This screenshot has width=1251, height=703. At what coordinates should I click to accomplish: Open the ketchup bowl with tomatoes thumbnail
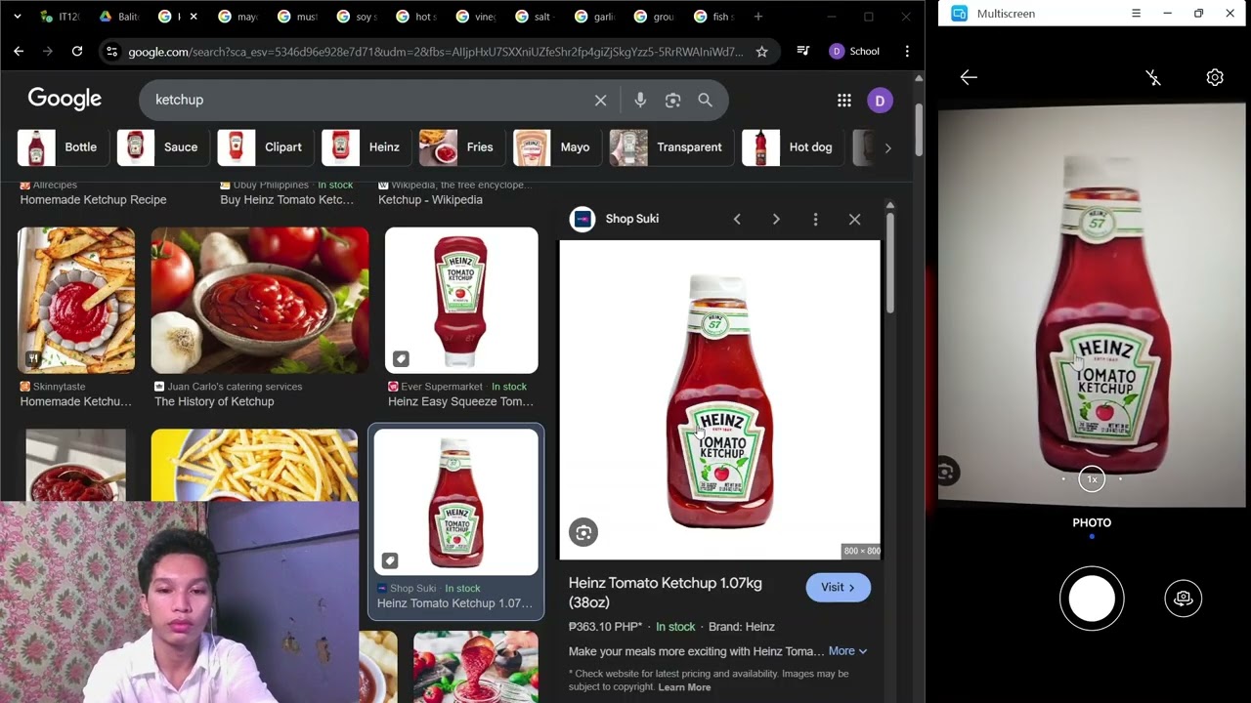click(260, 301)
